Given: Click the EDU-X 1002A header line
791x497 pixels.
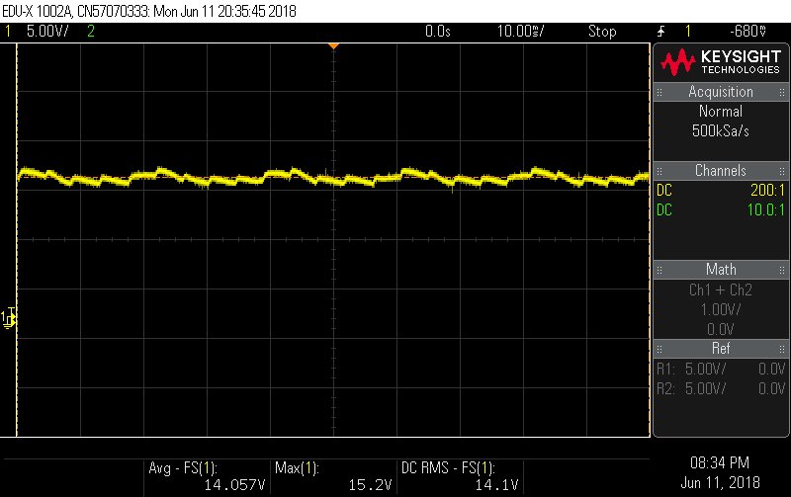Looking at the screenshot, I should point(149,11).
